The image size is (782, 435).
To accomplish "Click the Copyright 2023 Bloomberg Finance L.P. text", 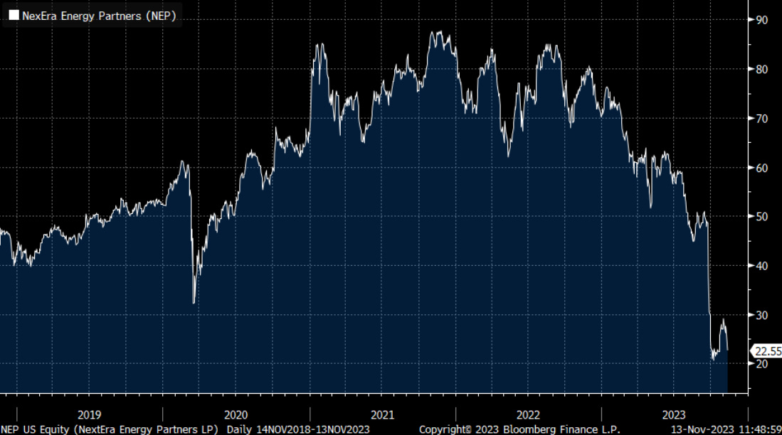I will point(519,429).
